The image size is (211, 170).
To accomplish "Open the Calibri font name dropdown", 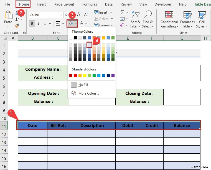I will click(61, 15).
